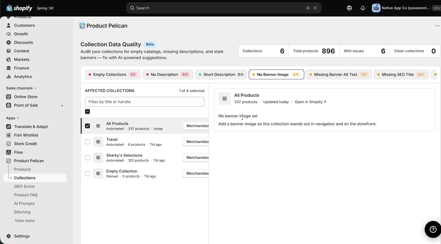Click the three-dots menu beside Product Pelican
Viewport: 441px width, 244px height.
437,26
